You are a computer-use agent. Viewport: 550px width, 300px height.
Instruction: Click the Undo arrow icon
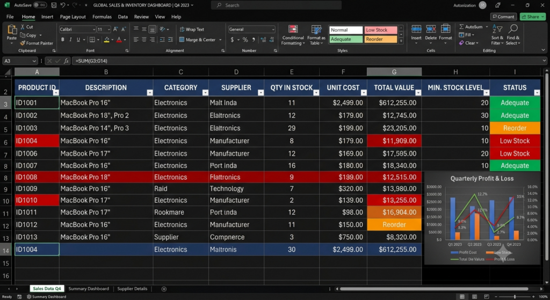pos(62,5)
